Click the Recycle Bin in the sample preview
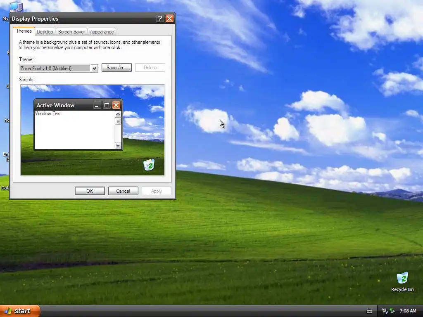The width and height of the screenshot is (423, 317). pyautogui.click(x=149, y=165)
